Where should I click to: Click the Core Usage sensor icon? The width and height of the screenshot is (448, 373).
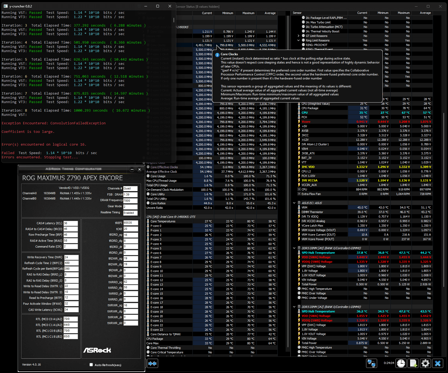148,176
